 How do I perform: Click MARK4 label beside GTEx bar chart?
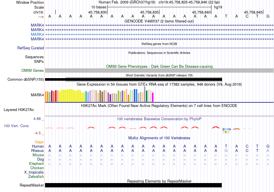[37, 95]
